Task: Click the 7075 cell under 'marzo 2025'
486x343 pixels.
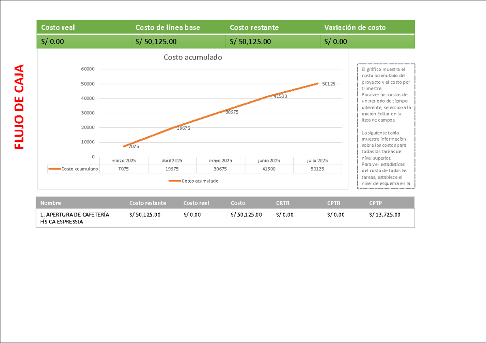Action: pos(124,169)
